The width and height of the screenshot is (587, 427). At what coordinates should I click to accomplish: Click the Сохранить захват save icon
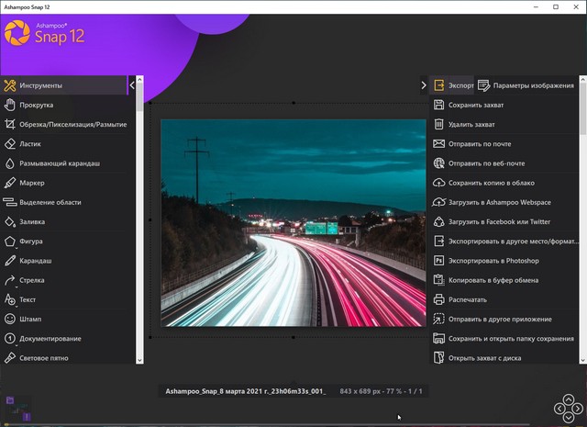coord(439,105)
